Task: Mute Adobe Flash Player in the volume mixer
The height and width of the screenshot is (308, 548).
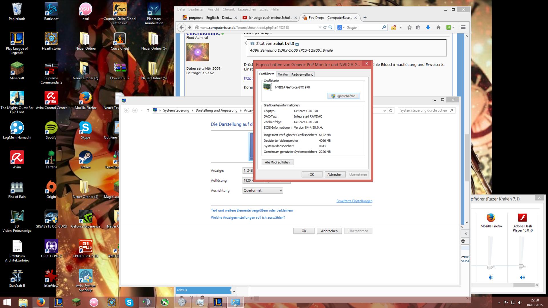Action: point(522,277)
